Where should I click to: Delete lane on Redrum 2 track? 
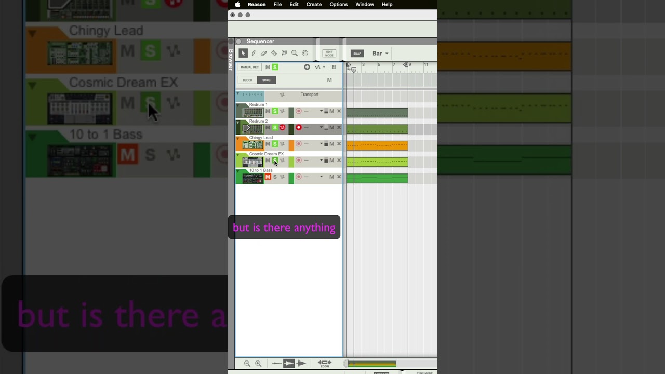click(x=339, y=127)
